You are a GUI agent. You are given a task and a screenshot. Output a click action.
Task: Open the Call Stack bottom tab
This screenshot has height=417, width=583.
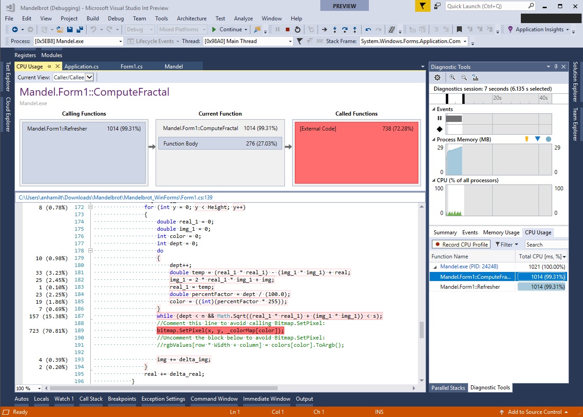91,399
